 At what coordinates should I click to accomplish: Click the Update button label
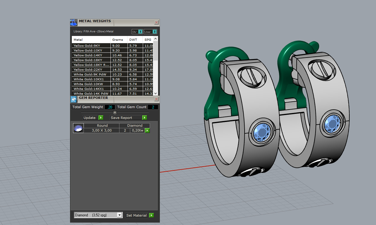(90, 118)
